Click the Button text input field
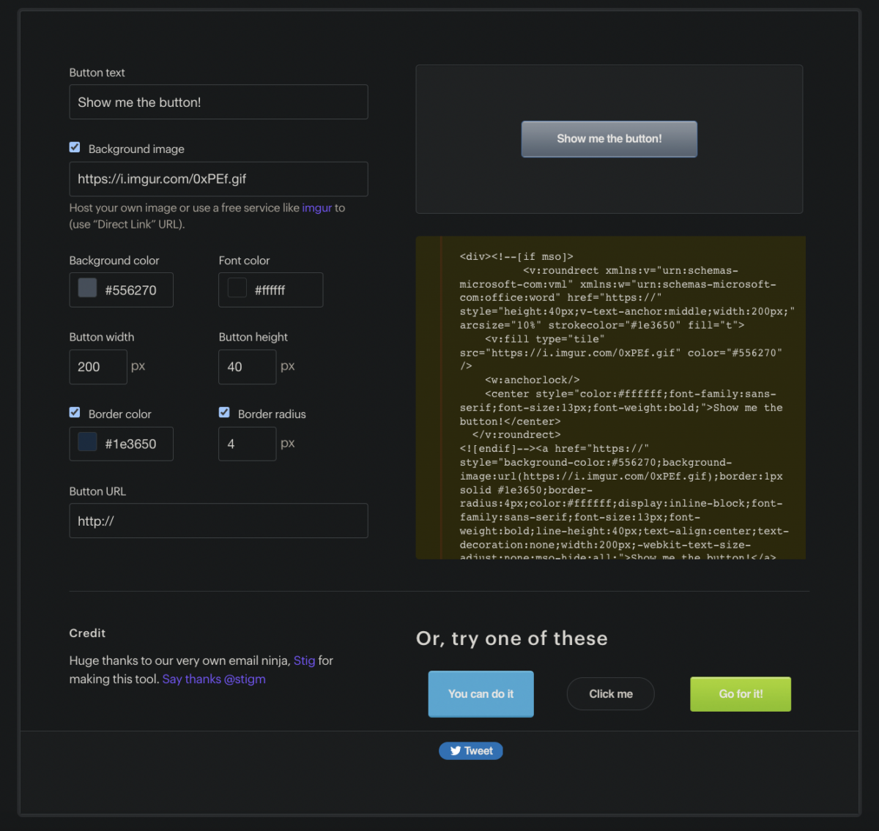Screen dimensions: 879x831 [218, 102]
